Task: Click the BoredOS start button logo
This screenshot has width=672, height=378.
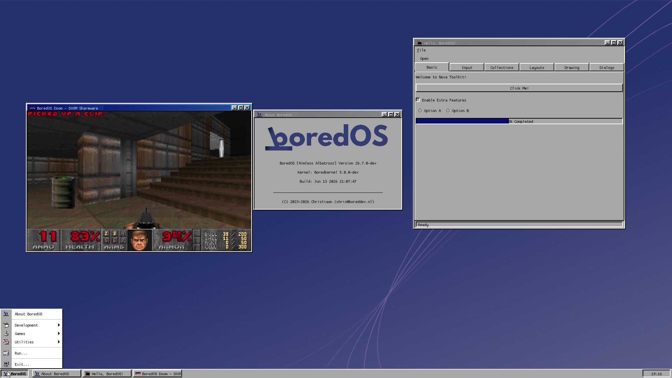Action: [6, 374]
